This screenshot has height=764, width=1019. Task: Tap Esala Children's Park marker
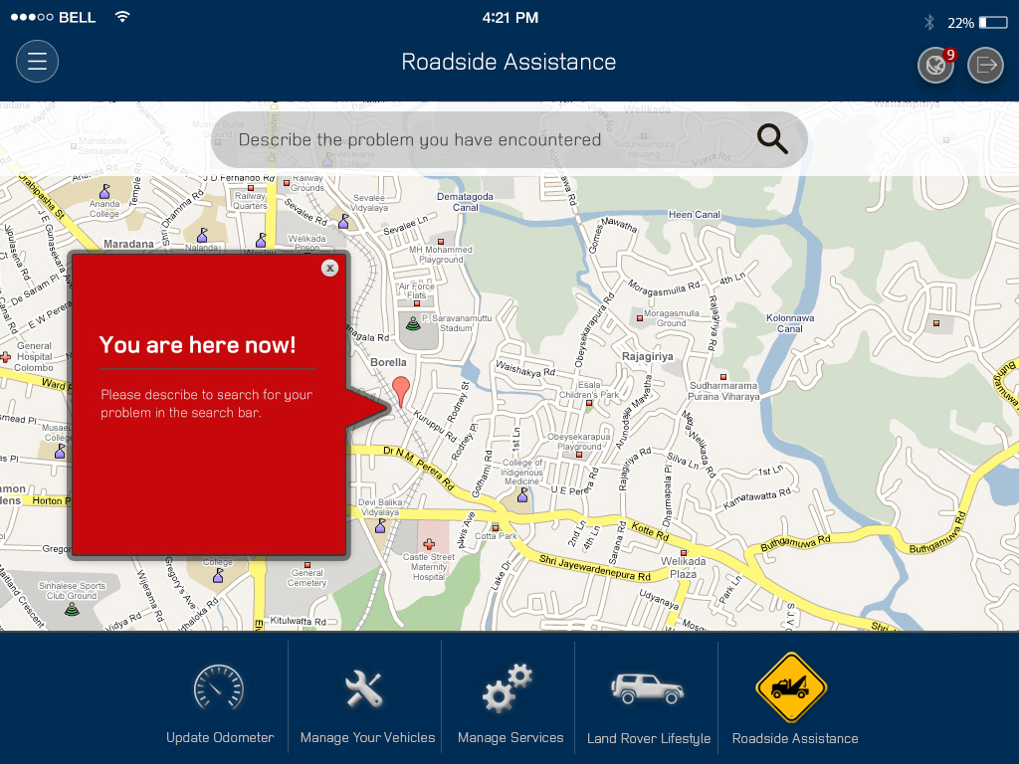[589, 404]
